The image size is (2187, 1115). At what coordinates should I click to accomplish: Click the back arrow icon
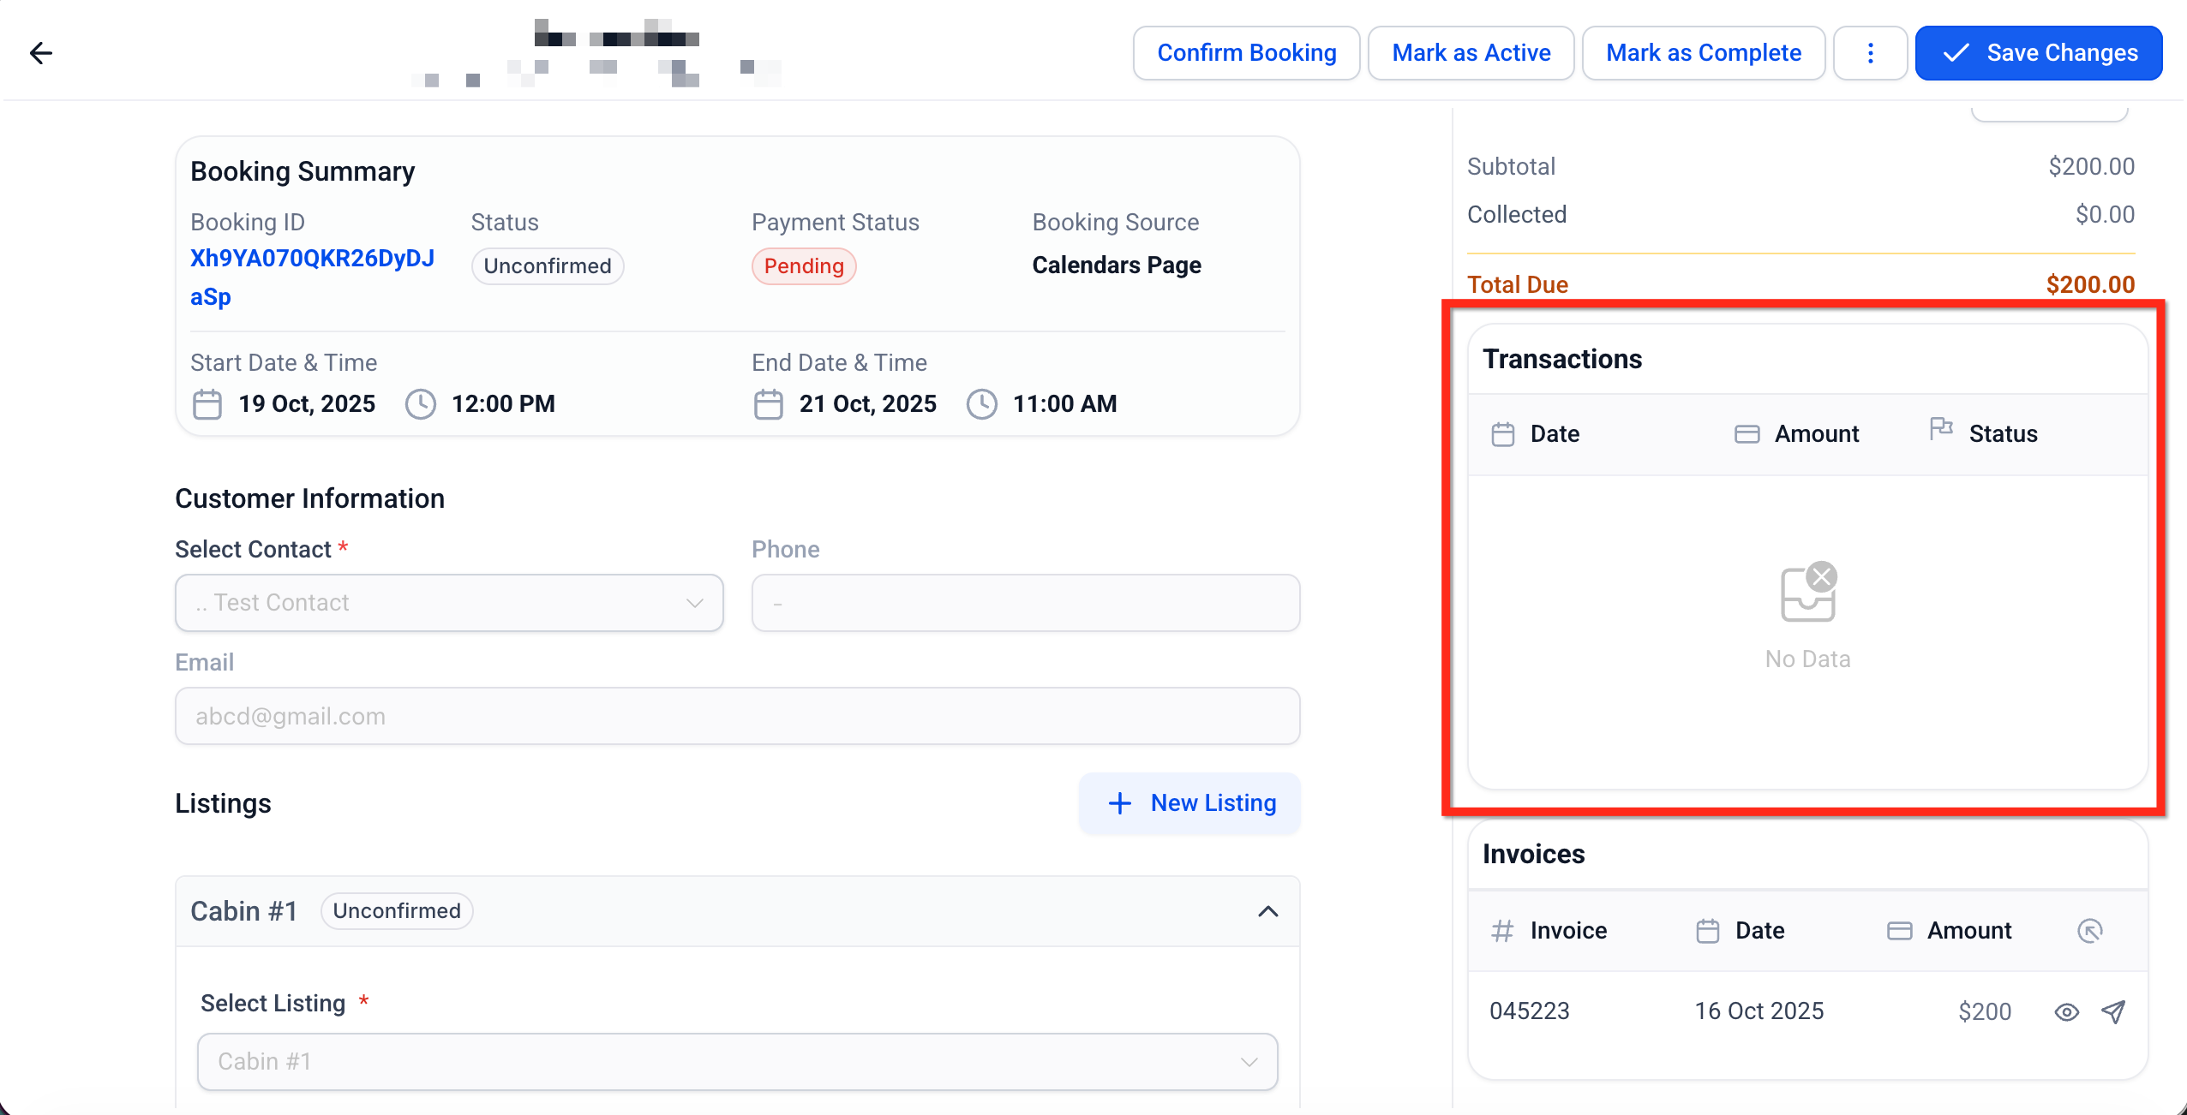point(41,53)
